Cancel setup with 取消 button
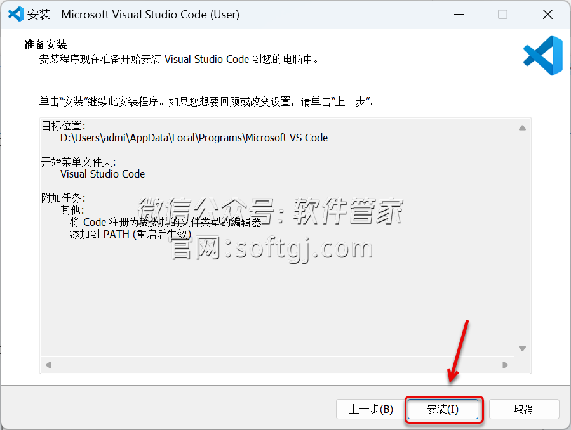Viewport: 571px width, 430px height. tap(523, 409)
